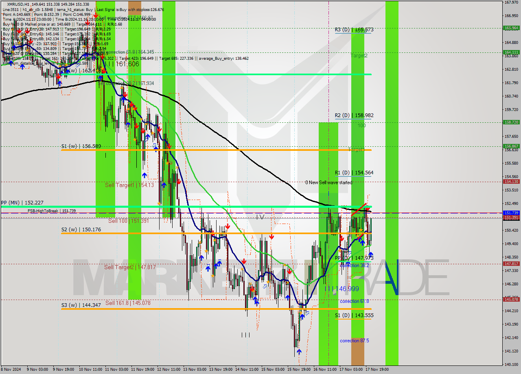521x374 pixels.
Task: Click the 140.100 price axis value
Action: pyautogui.click(x=511, y=365)
